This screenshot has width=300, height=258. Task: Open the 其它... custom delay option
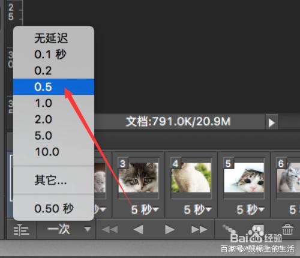point(53,180)
